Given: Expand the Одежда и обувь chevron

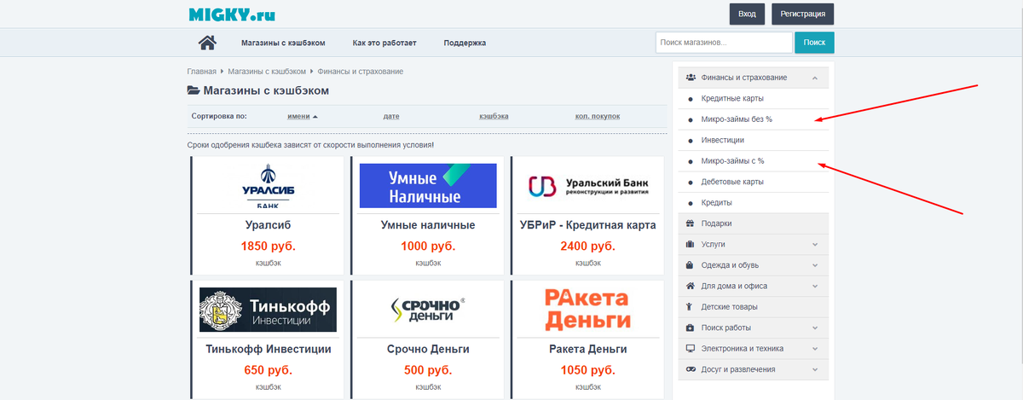Looking at the screenshot, I should [x=815, y=265].
